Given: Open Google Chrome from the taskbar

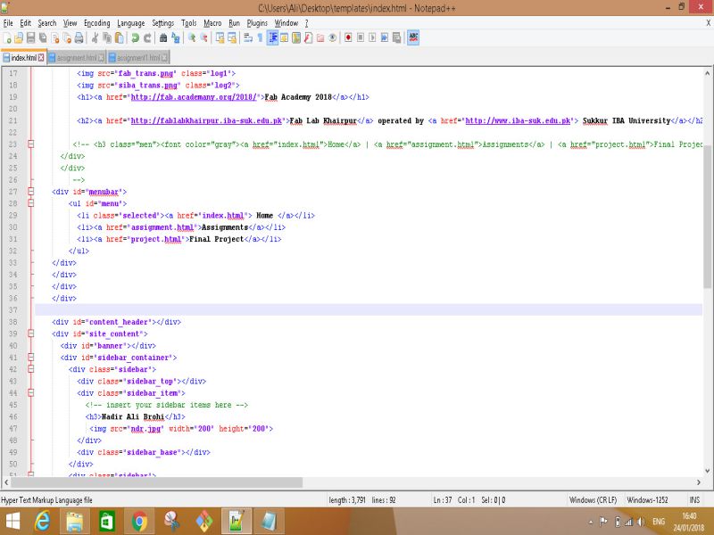Looking at the screenshot, I should pyautogui.click(x=140, y=522).
